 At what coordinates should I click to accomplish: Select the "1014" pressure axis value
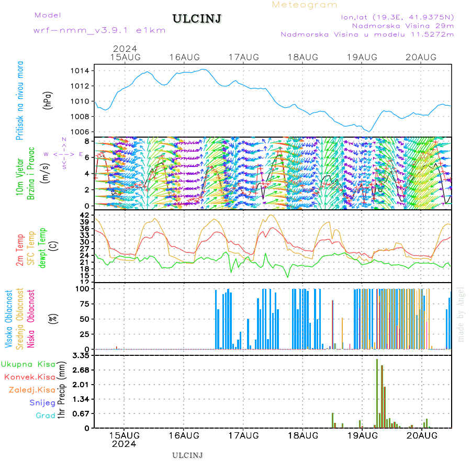(x=80, y=71)
